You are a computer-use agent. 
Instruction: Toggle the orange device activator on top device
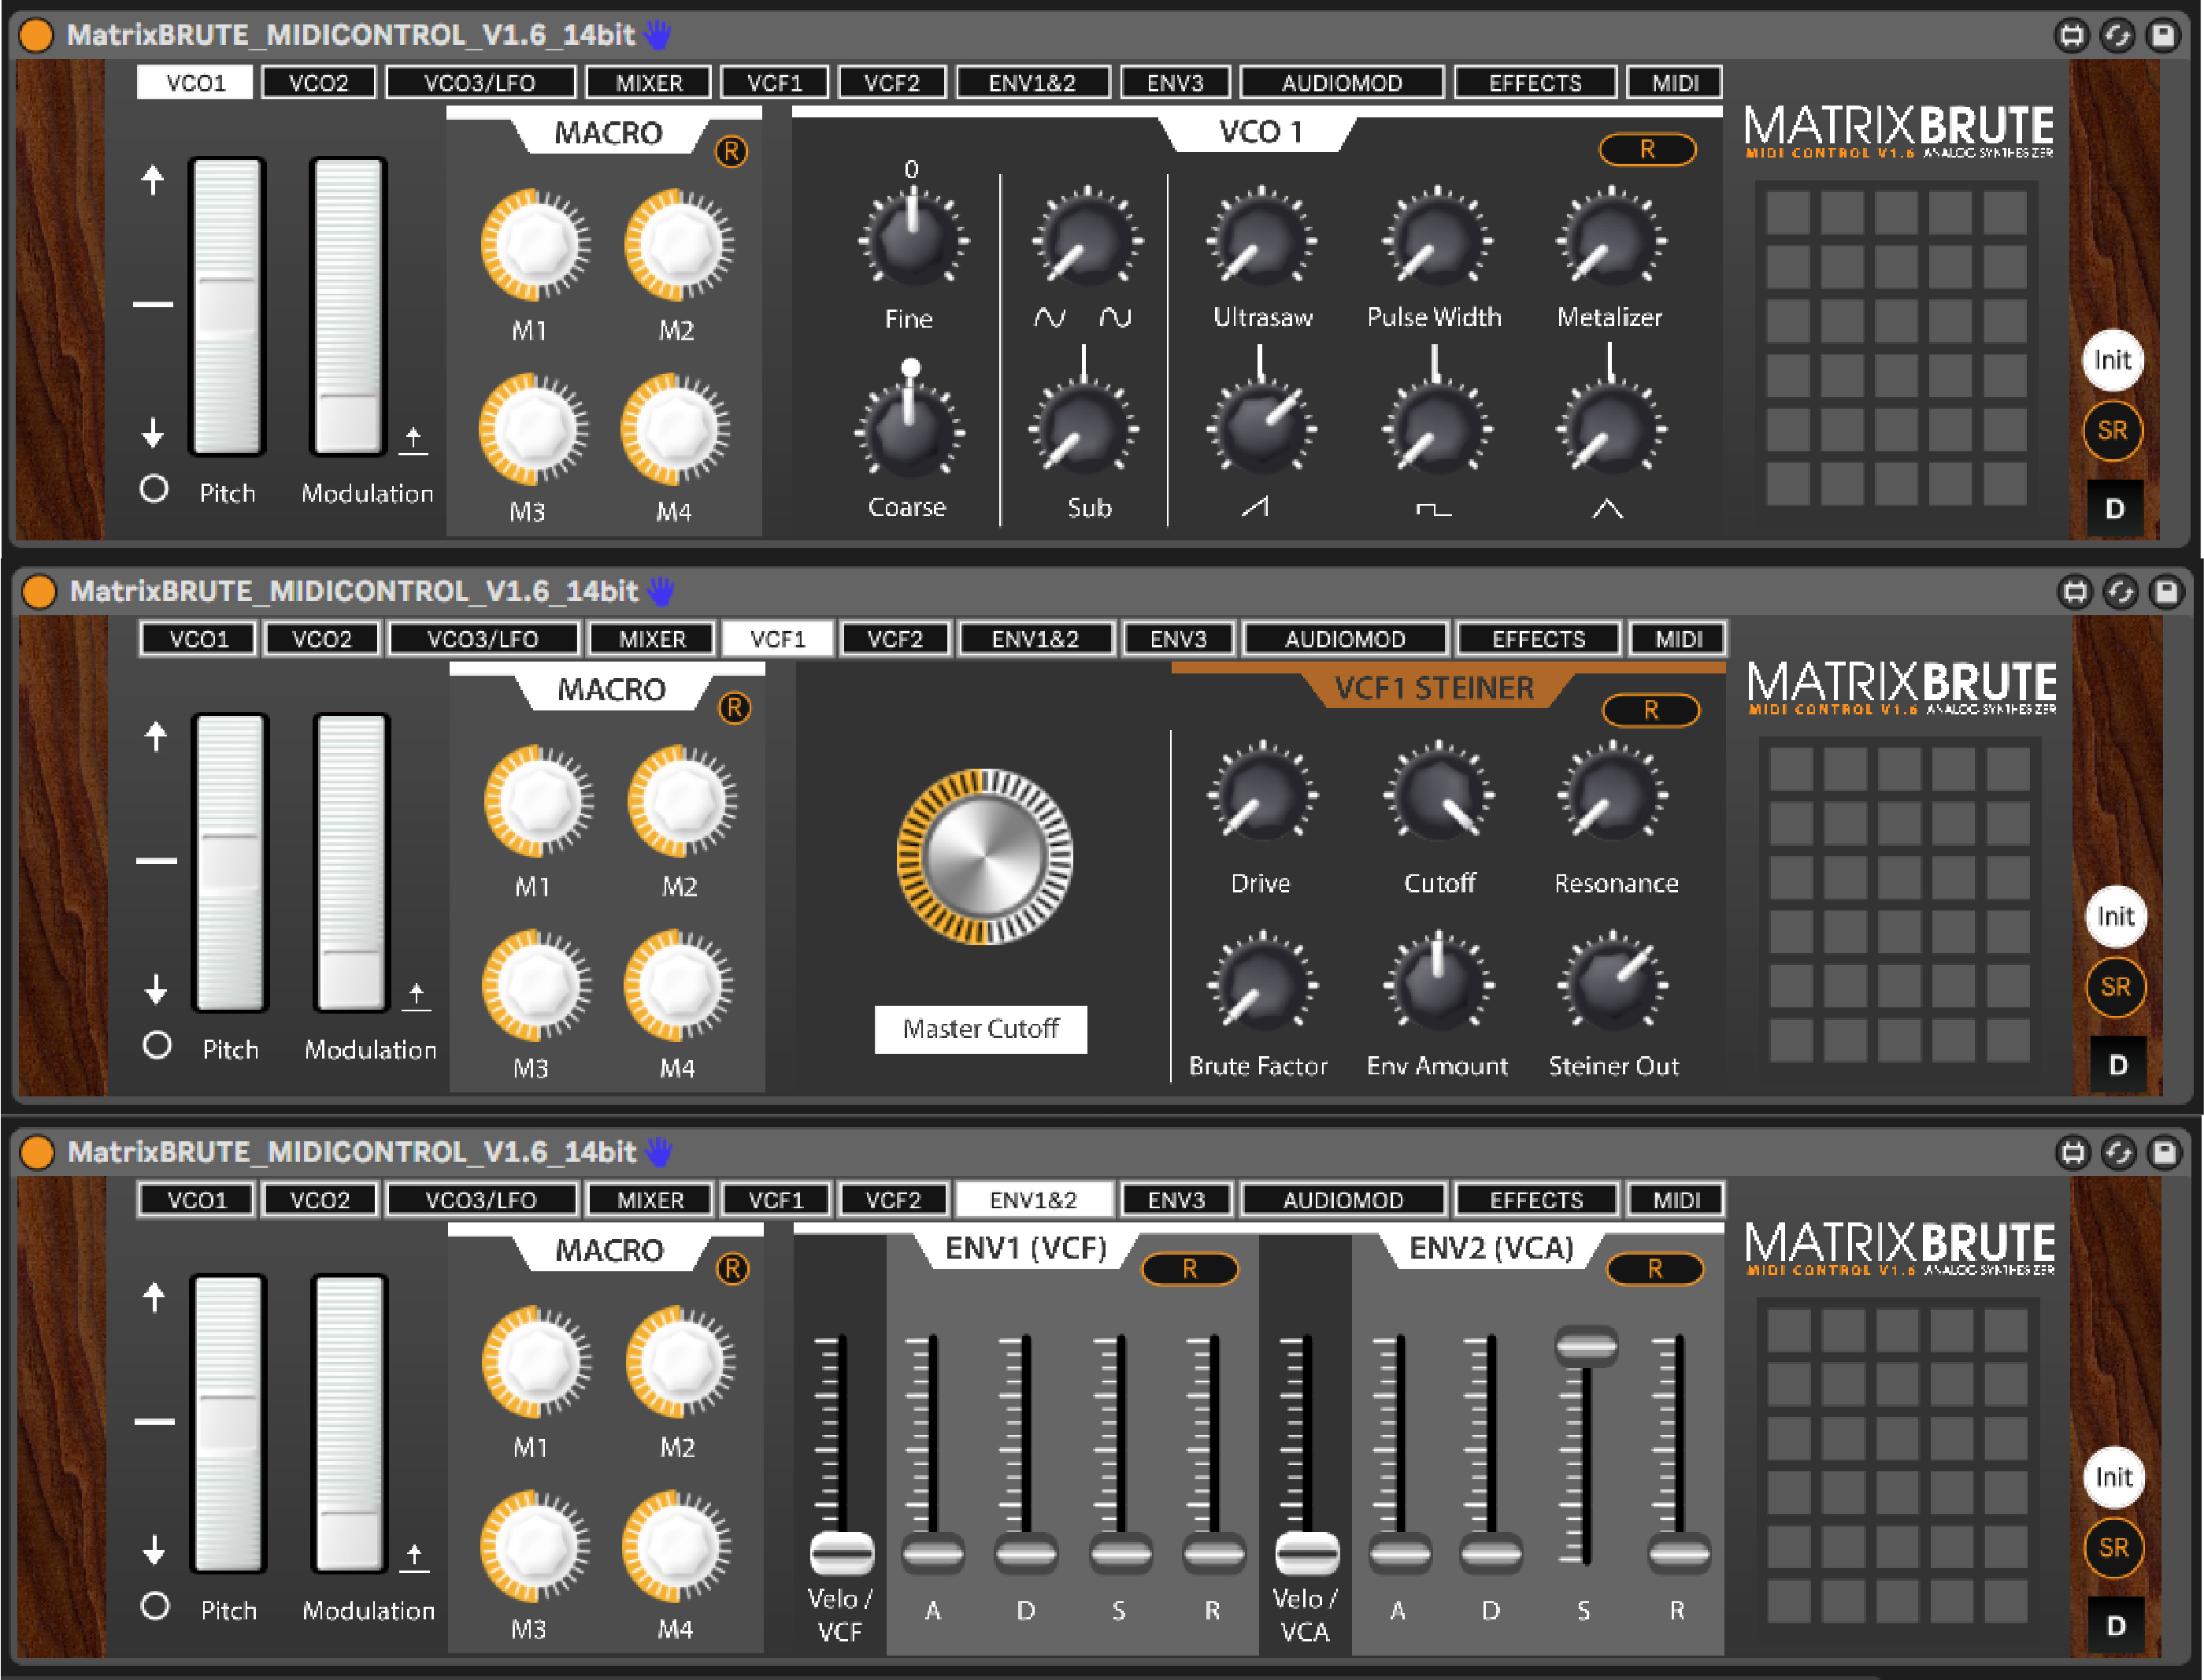pyautogui.click(x=37, y=35)
